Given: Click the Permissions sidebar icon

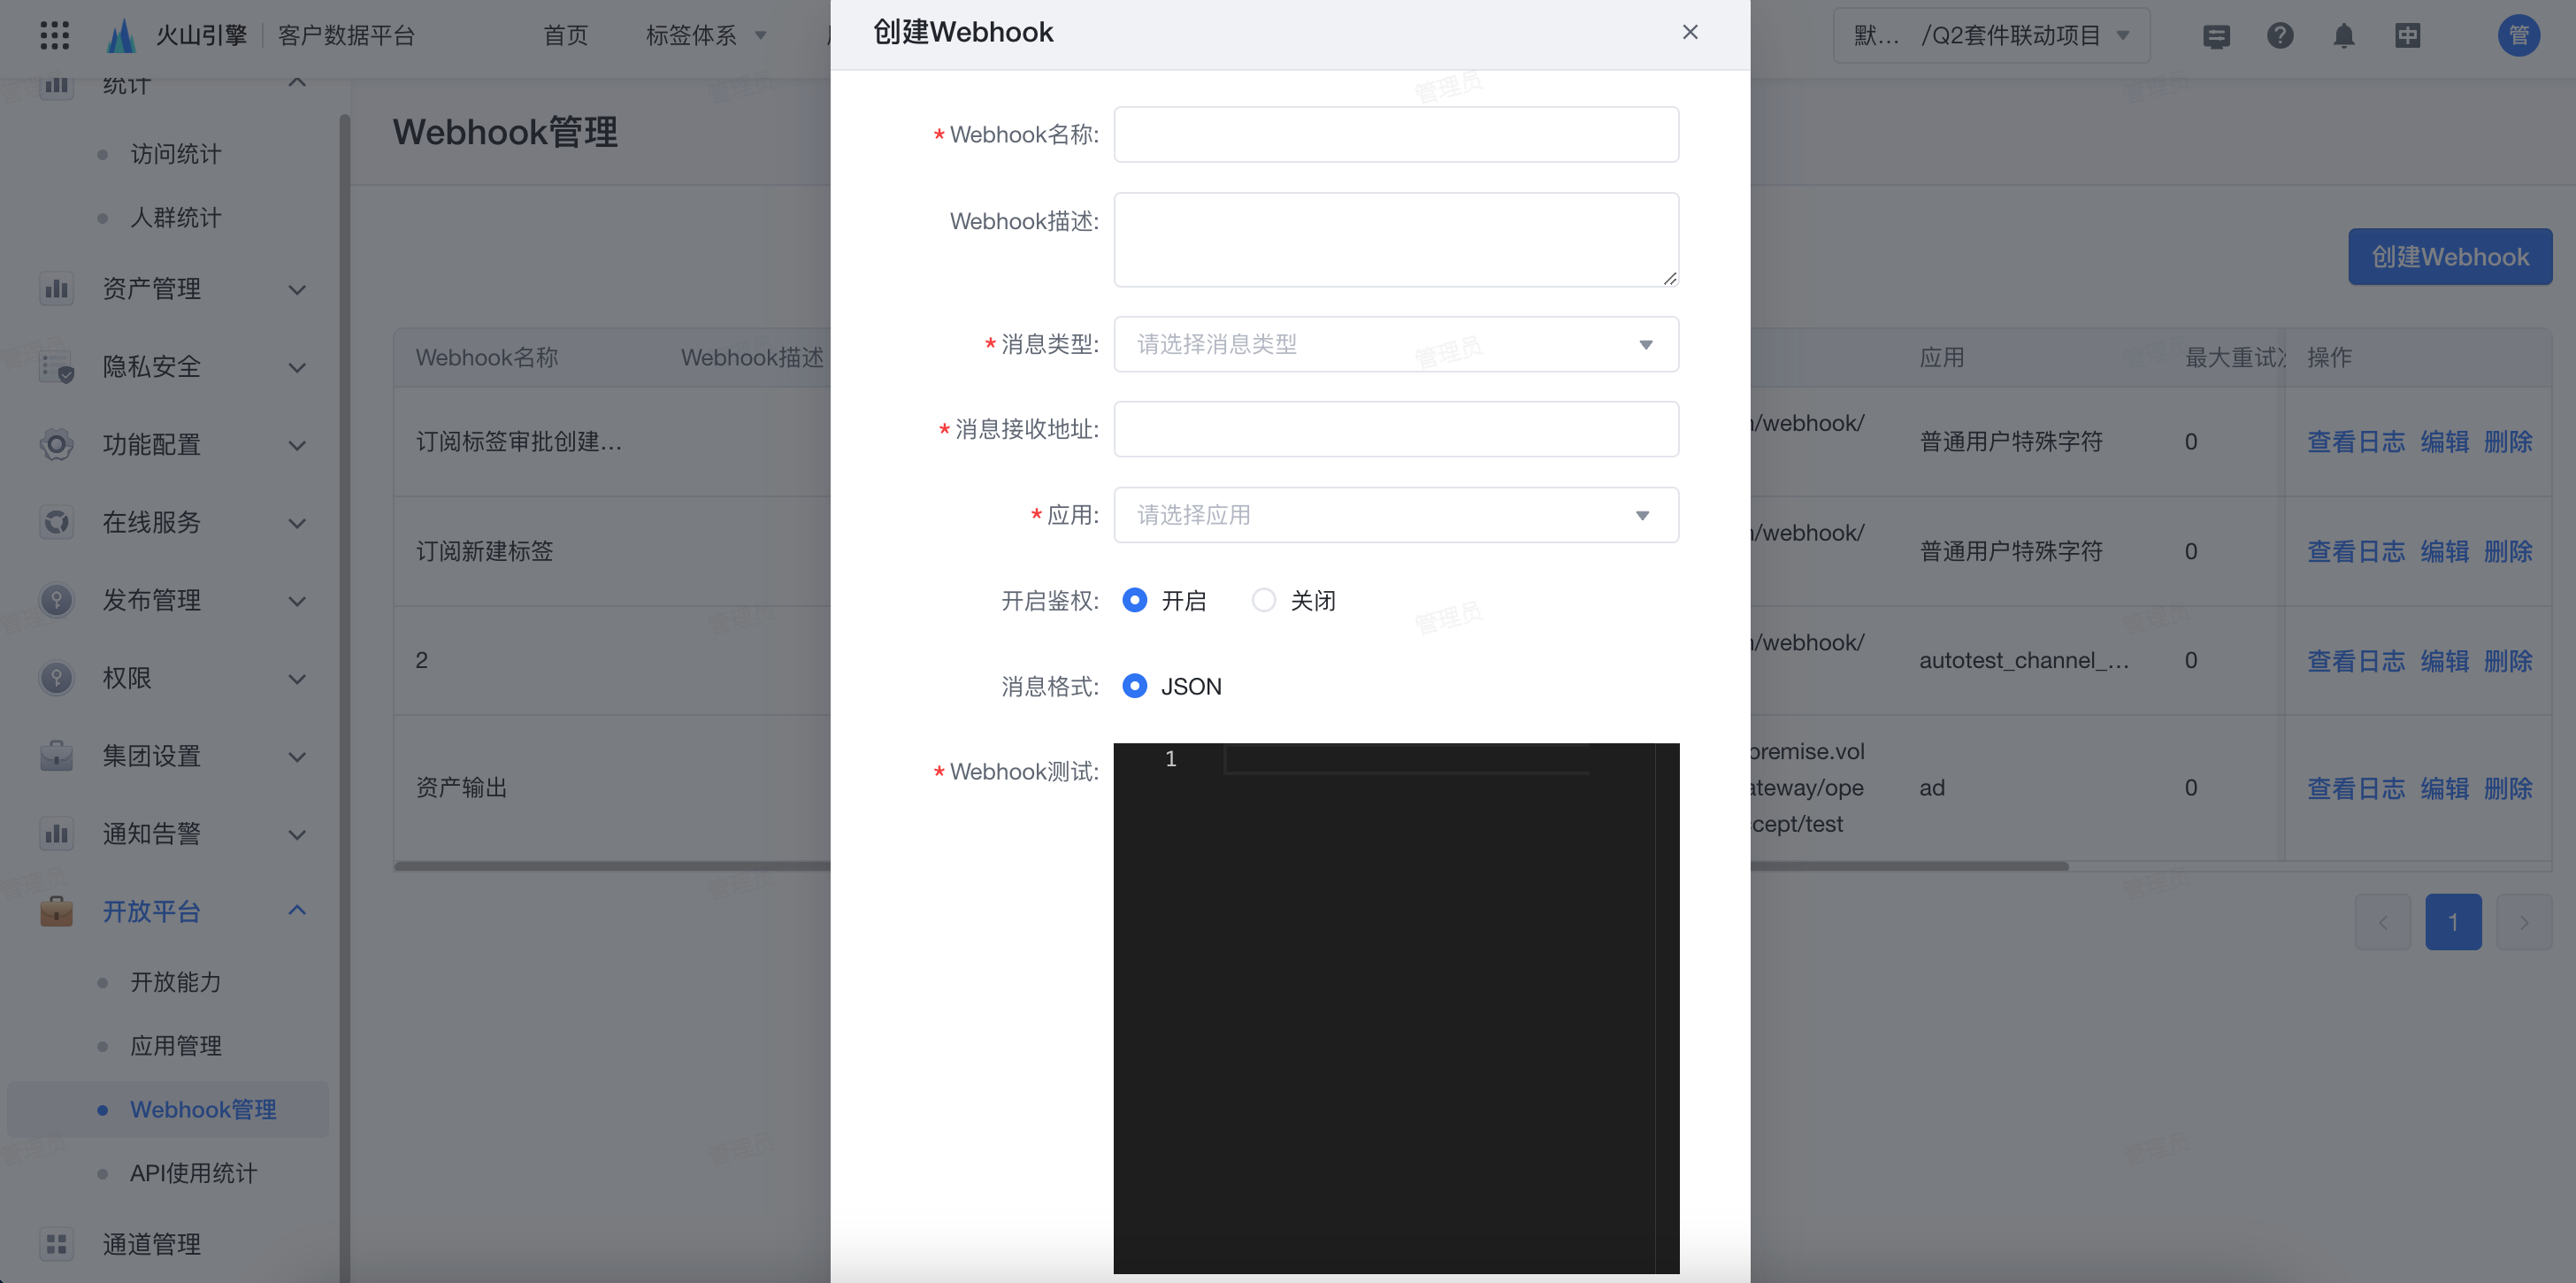Looking at the screenshot, I should 56,678.
